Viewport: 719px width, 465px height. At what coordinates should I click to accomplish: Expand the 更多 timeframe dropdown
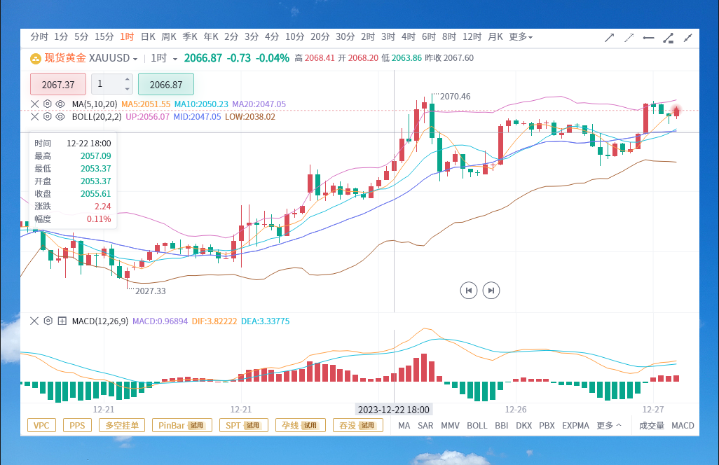click(521, 36)
